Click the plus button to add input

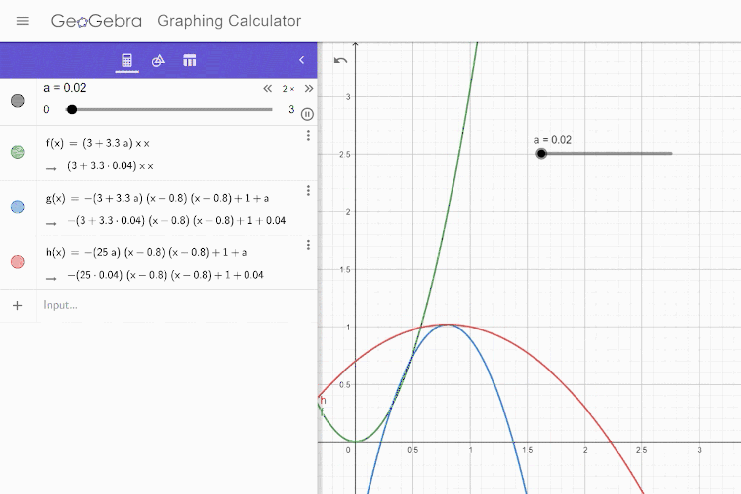pos(18,306)
